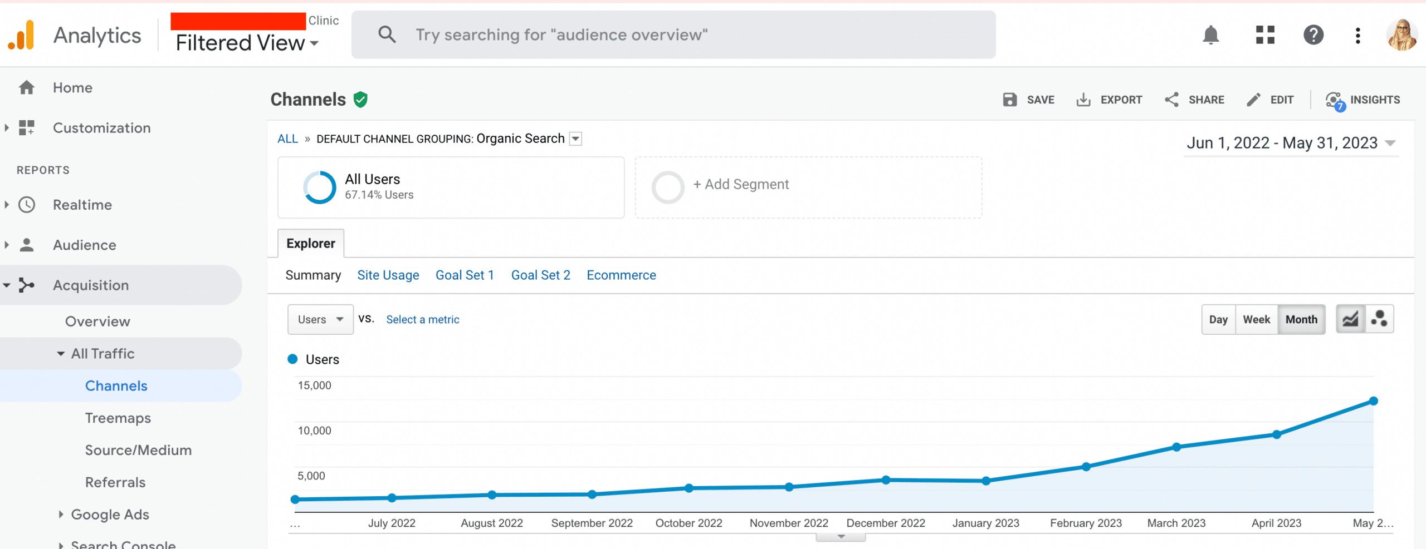
Task: Open the date range picker
Action: 1291,143
